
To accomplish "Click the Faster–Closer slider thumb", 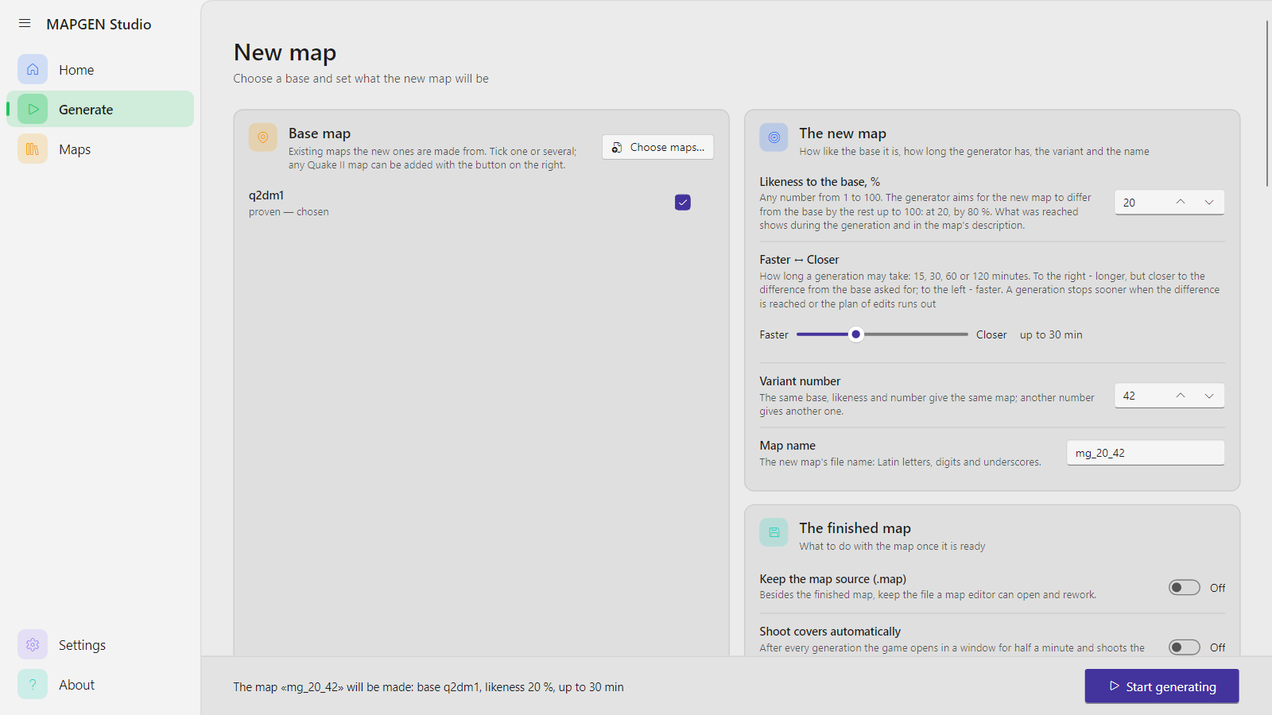I will tap(855, 334).
